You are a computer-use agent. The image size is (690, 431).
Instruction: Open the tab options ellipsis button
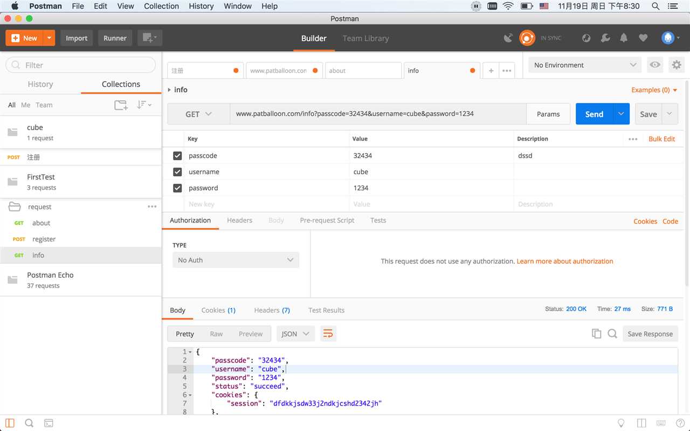click(507, 71)
